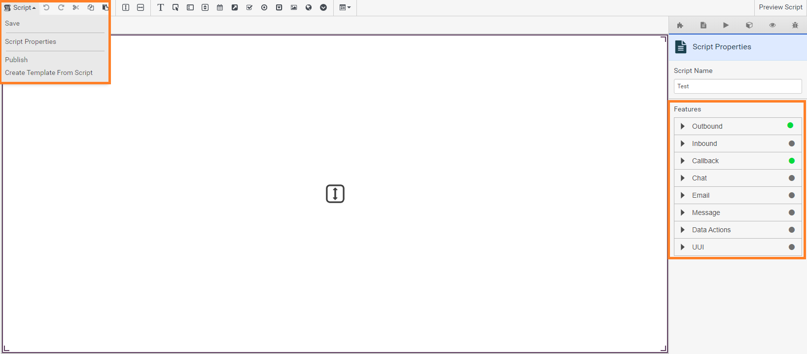807x354 pixels.
Task: Add a Checkbox component
Action: pos(249,7)
